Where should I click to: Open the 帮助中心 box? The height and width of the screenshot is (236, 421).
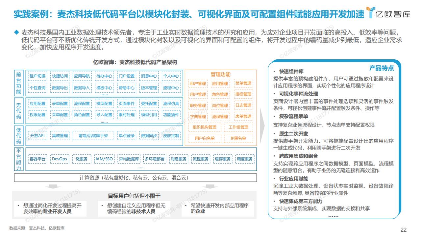(x=127, y=88)
